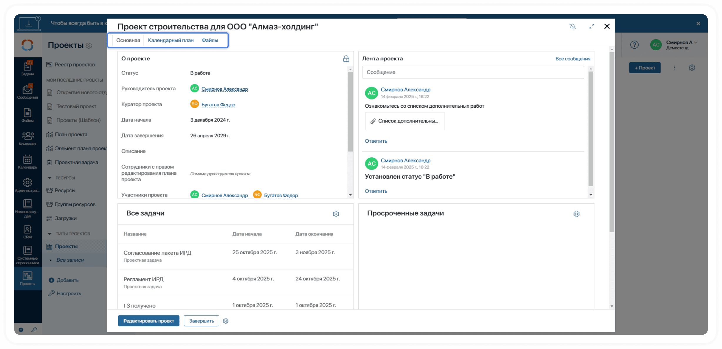The height and width of the screenshot is (349, 722).
Task: Open Все сообщения link
Action: click(x=572, y=59)
